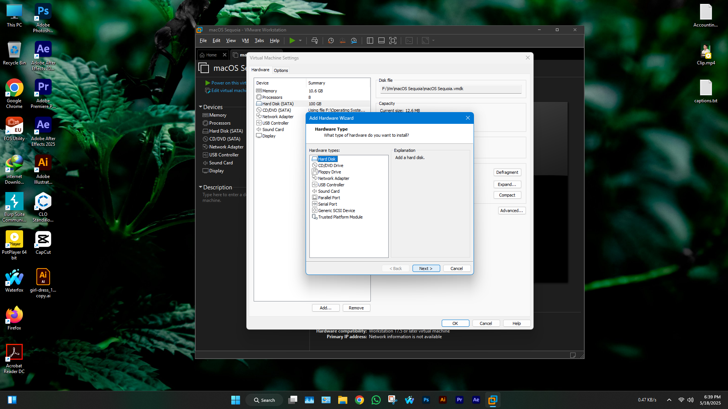The image size is (728, 409).
Task: Select Trusted Platform Module hardware type
Action: point(340,217)
